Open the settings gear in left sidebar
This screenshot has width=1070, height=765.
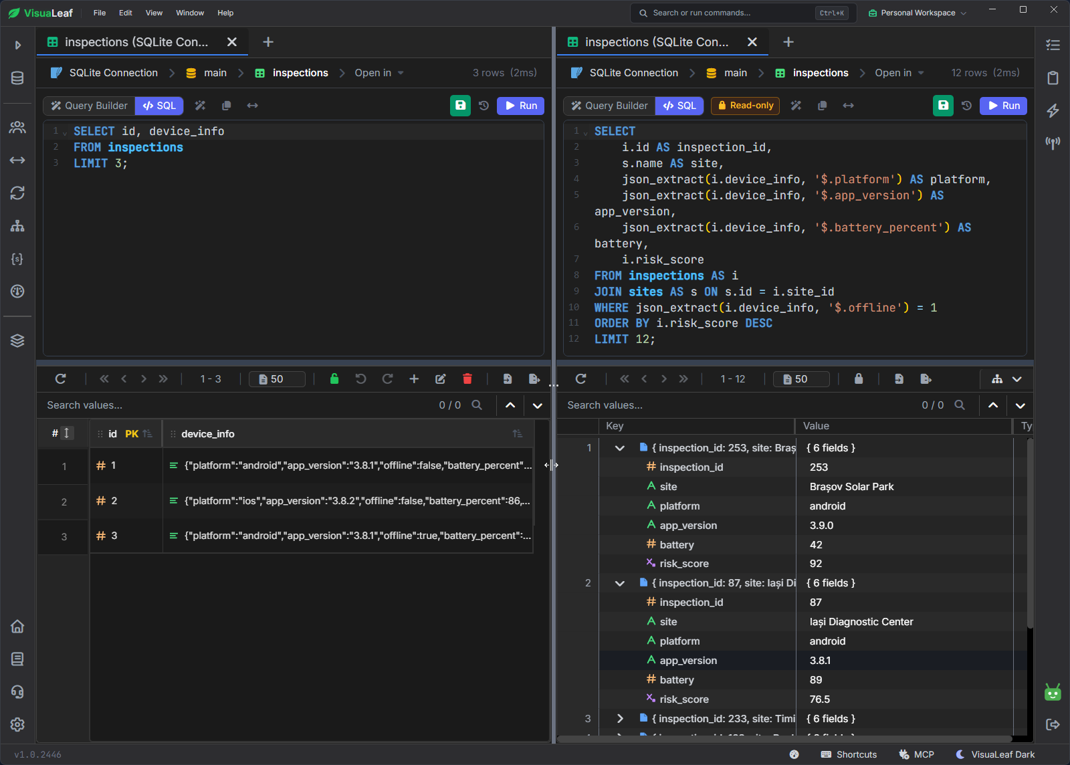(17, 724)
